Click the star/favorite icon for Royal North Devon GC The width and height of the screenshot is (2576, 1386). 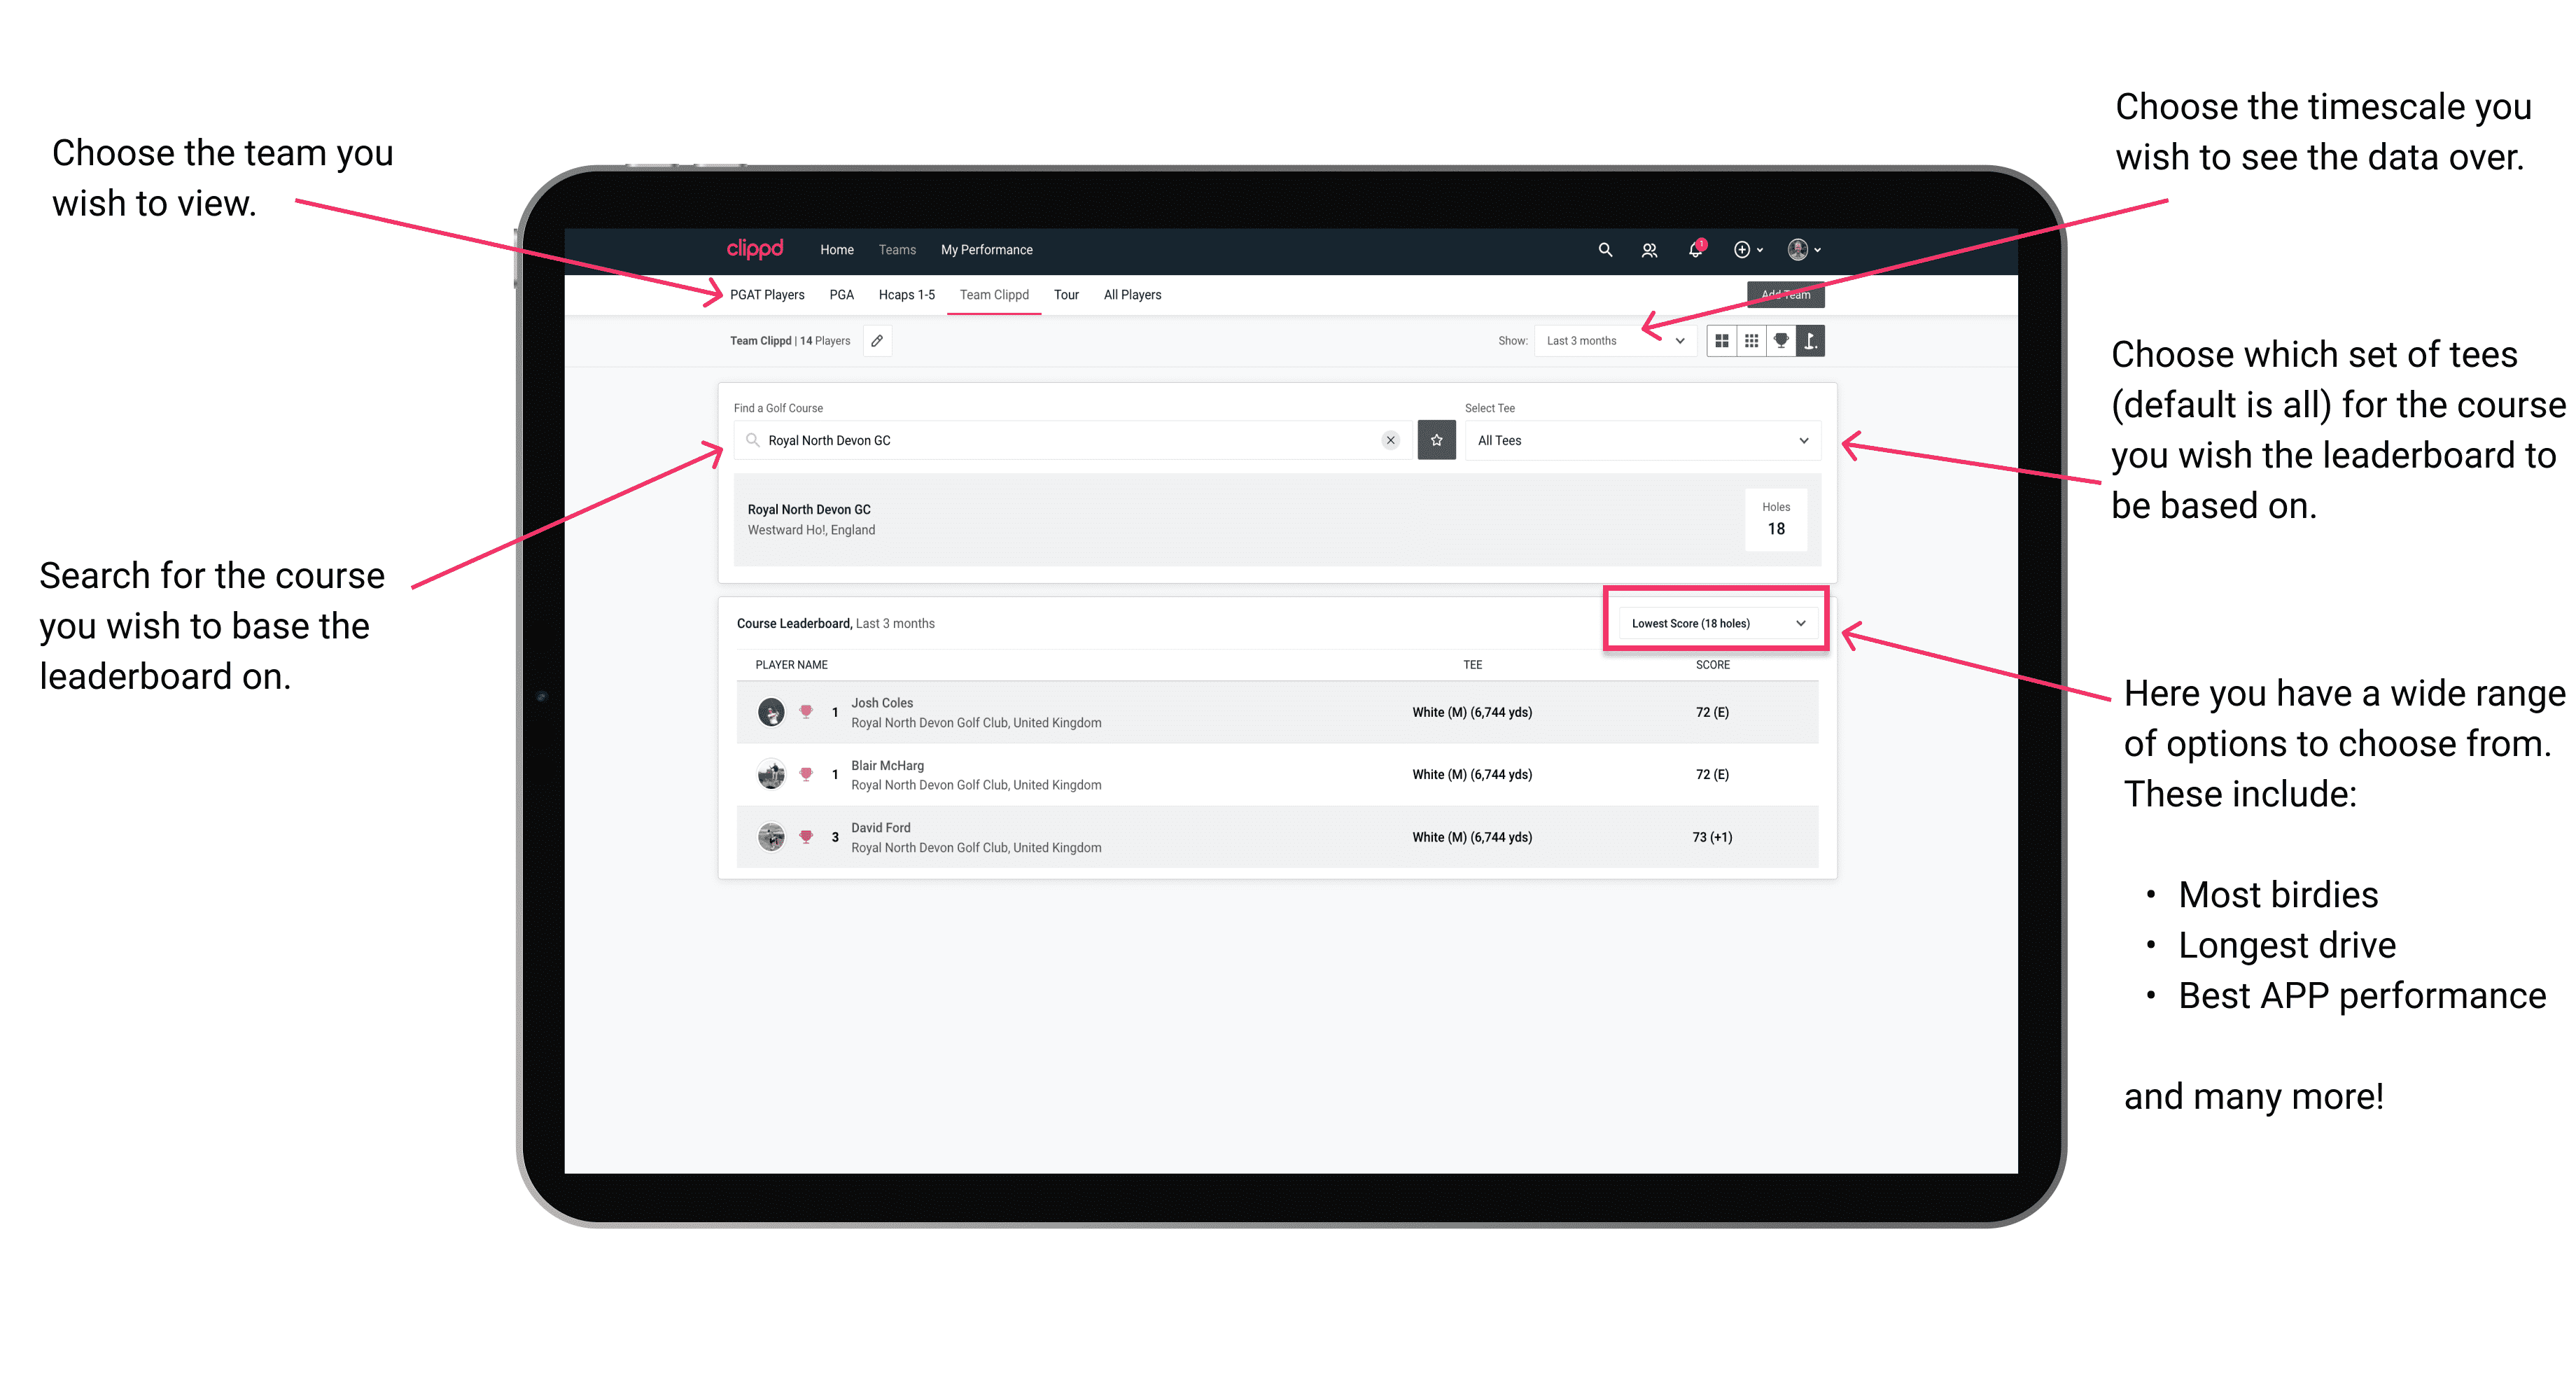(1436, 440)
